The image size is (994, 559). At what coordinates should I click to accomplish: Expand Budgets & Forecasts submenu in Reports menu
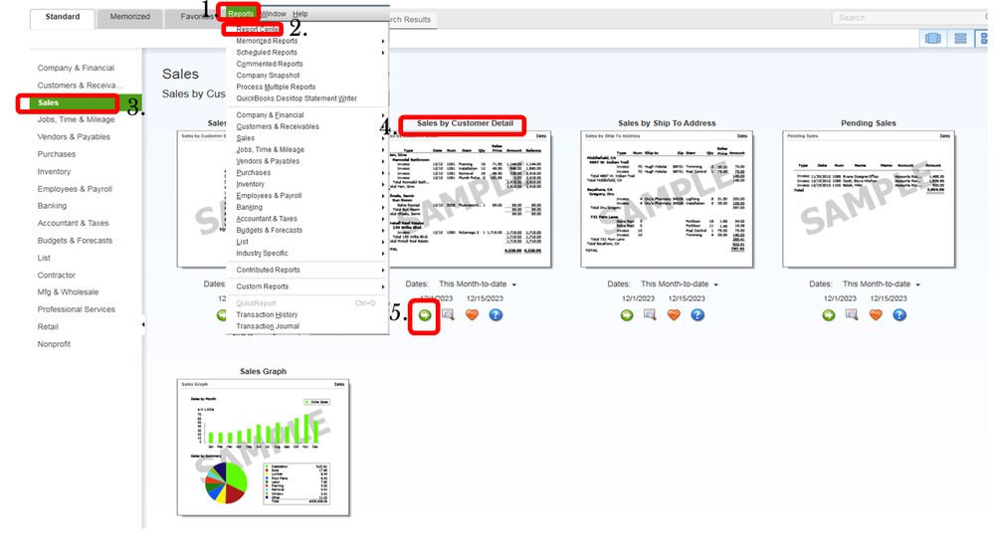(x=307, y=230)
